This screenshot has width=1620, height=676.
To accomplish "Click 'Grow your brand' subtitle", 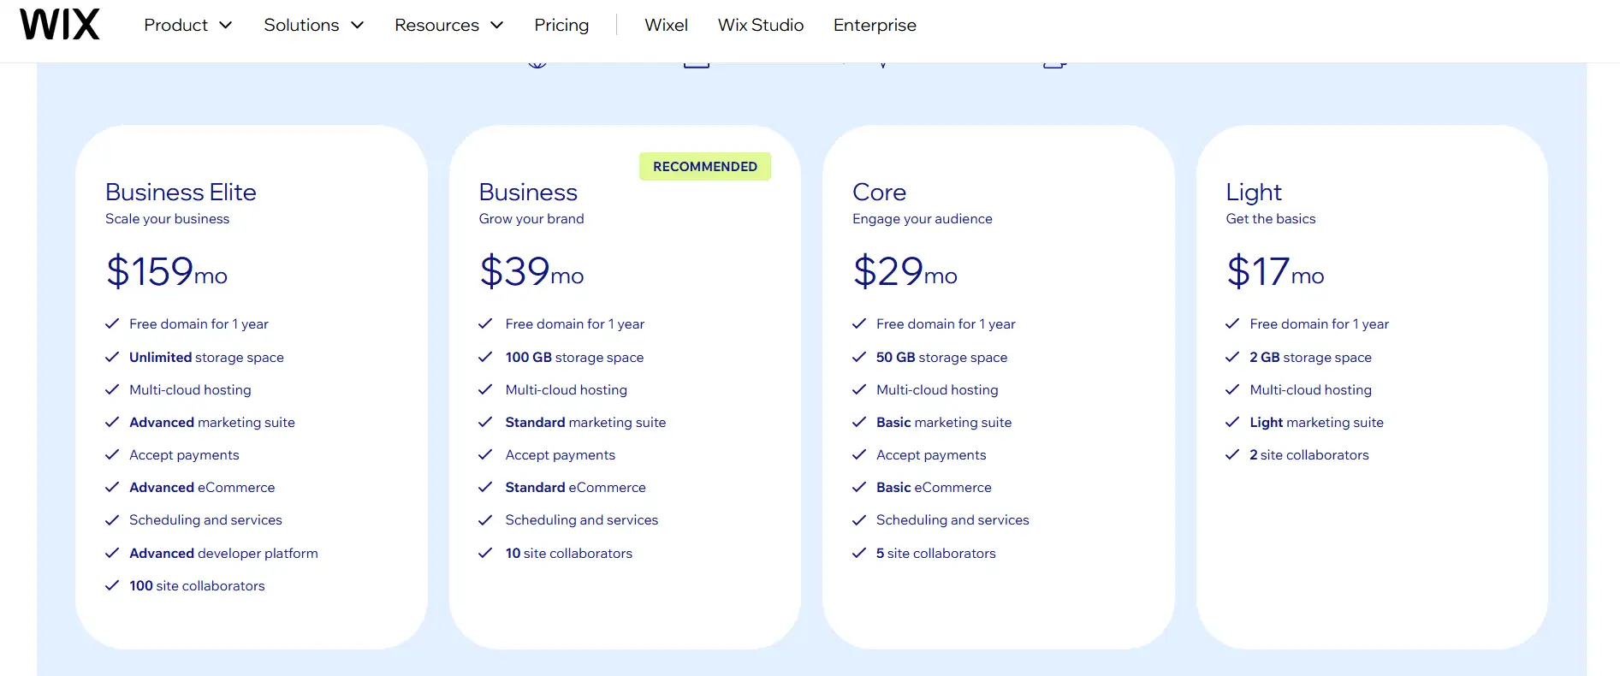I will [531, 218].
